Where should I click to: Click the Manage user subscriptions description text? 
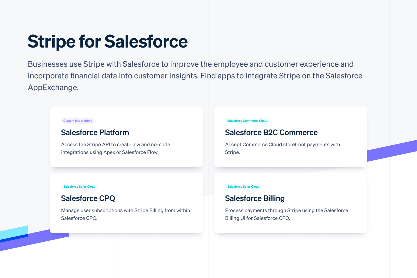point(125,214)
